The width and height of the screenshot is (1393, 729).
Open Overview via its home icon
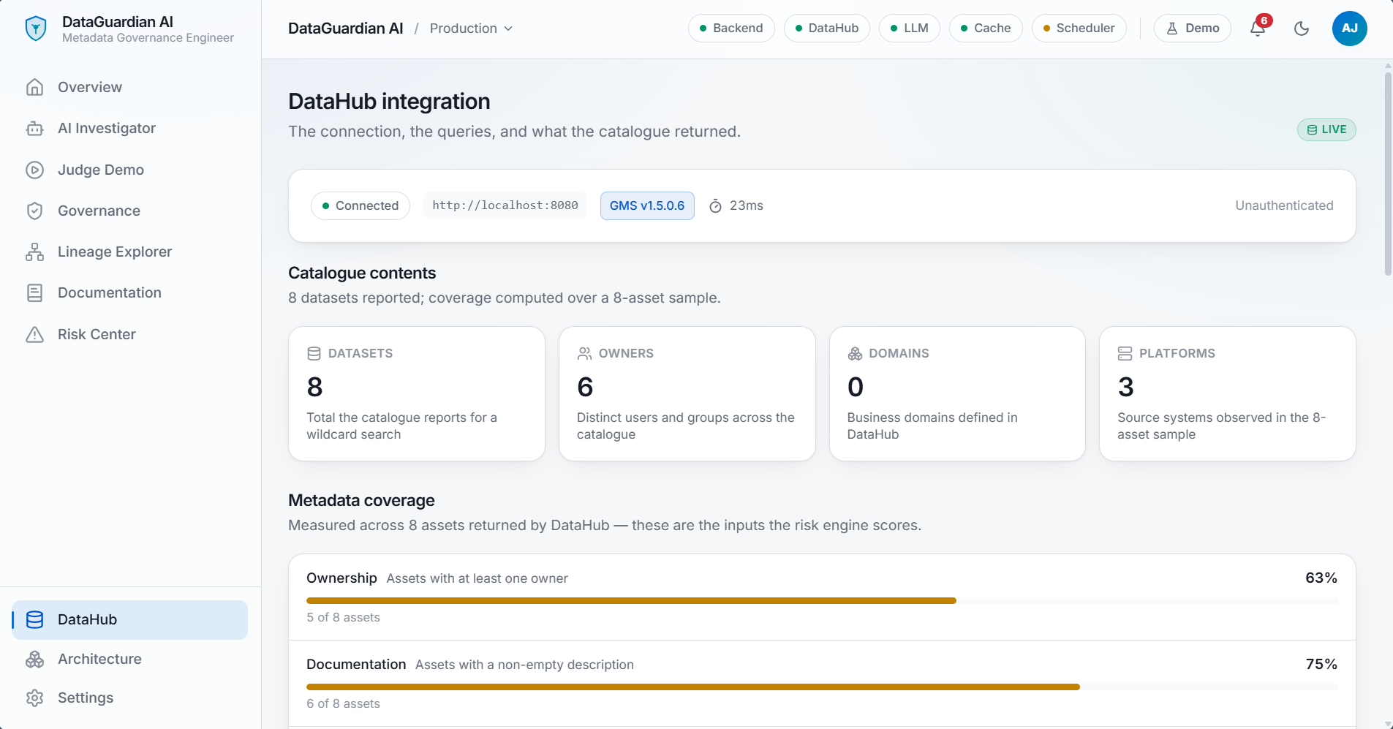tap(34, 87)
